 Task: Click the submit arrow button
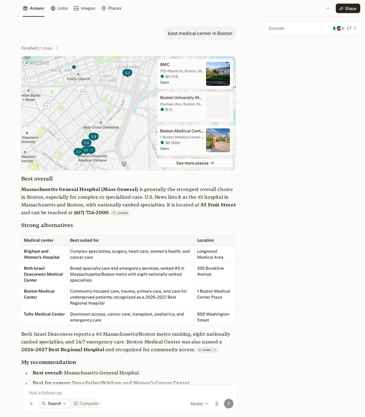pyautogui.click(x=229, y=404)
